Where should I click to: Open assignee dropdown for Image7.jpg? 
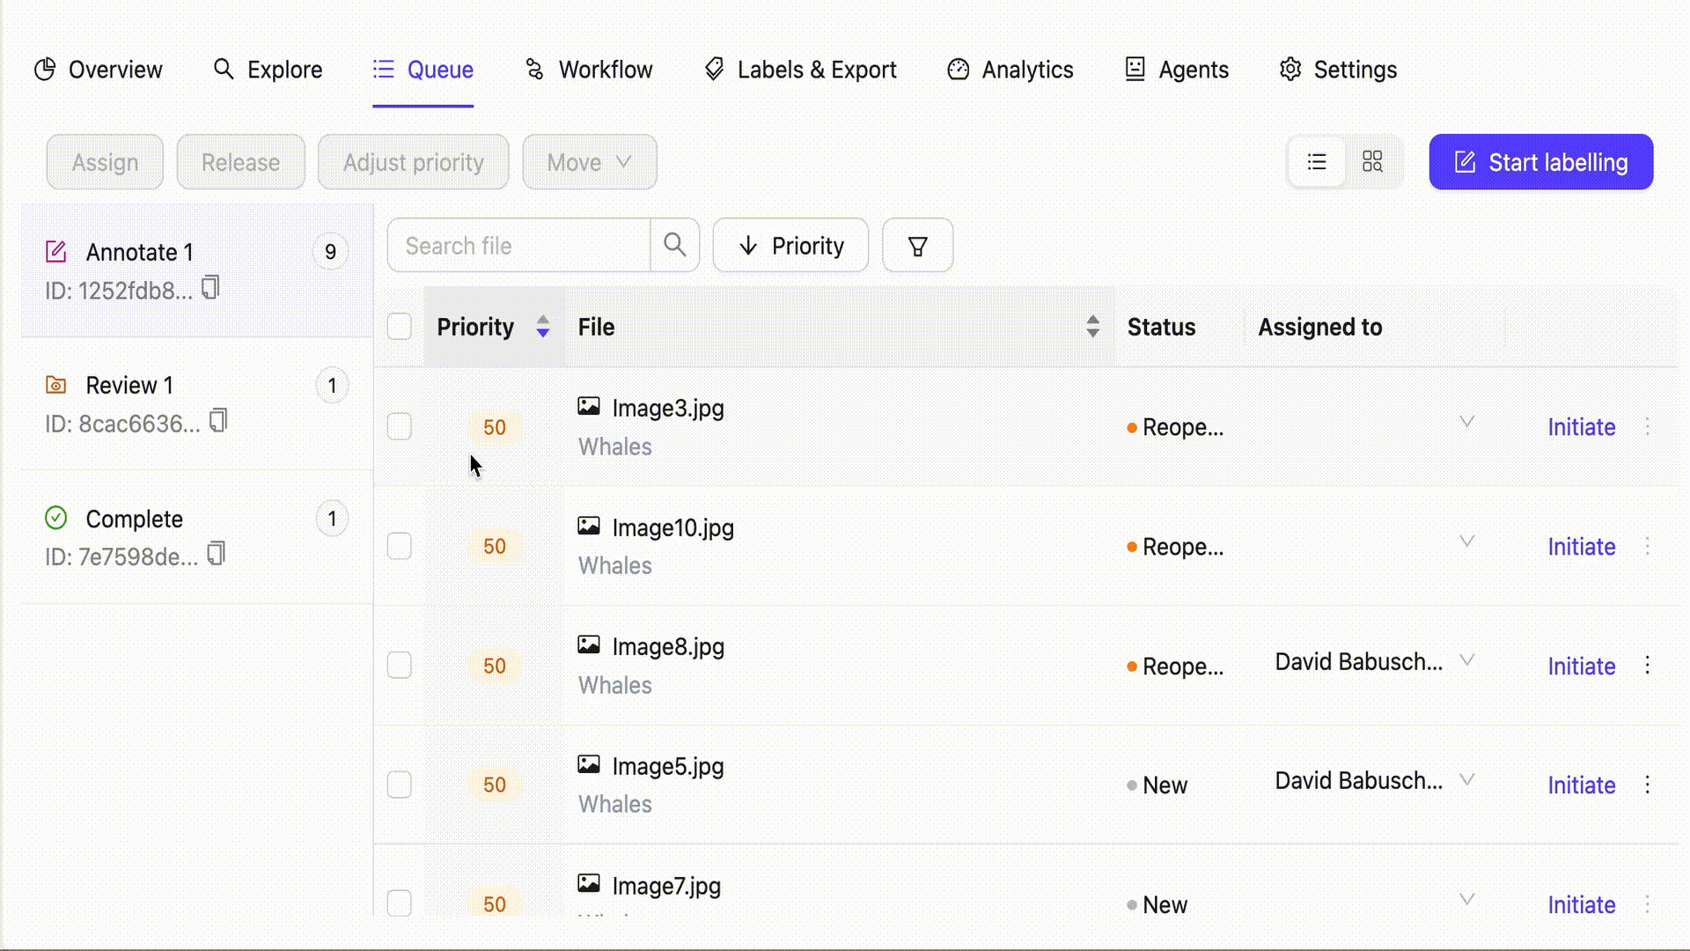pyautogui.click(x=1466, y=900)
